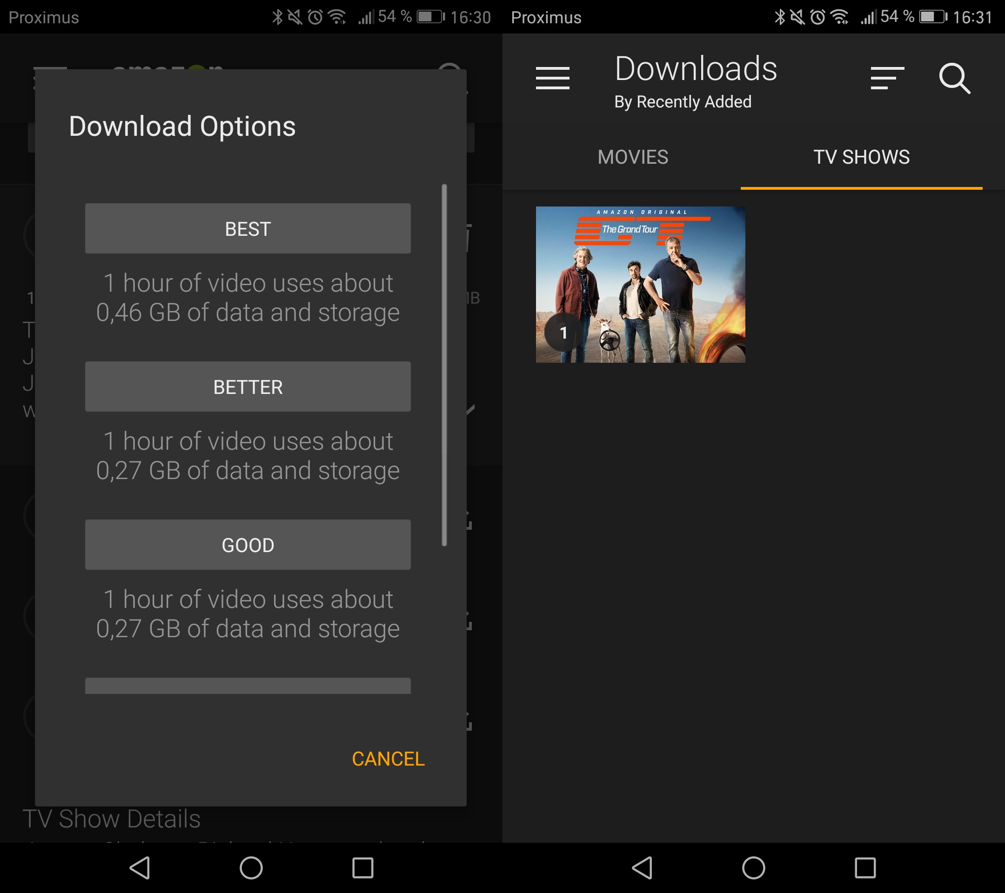Tap Bluetooth icon in right status bar
1005x893 pixels.
780,17
